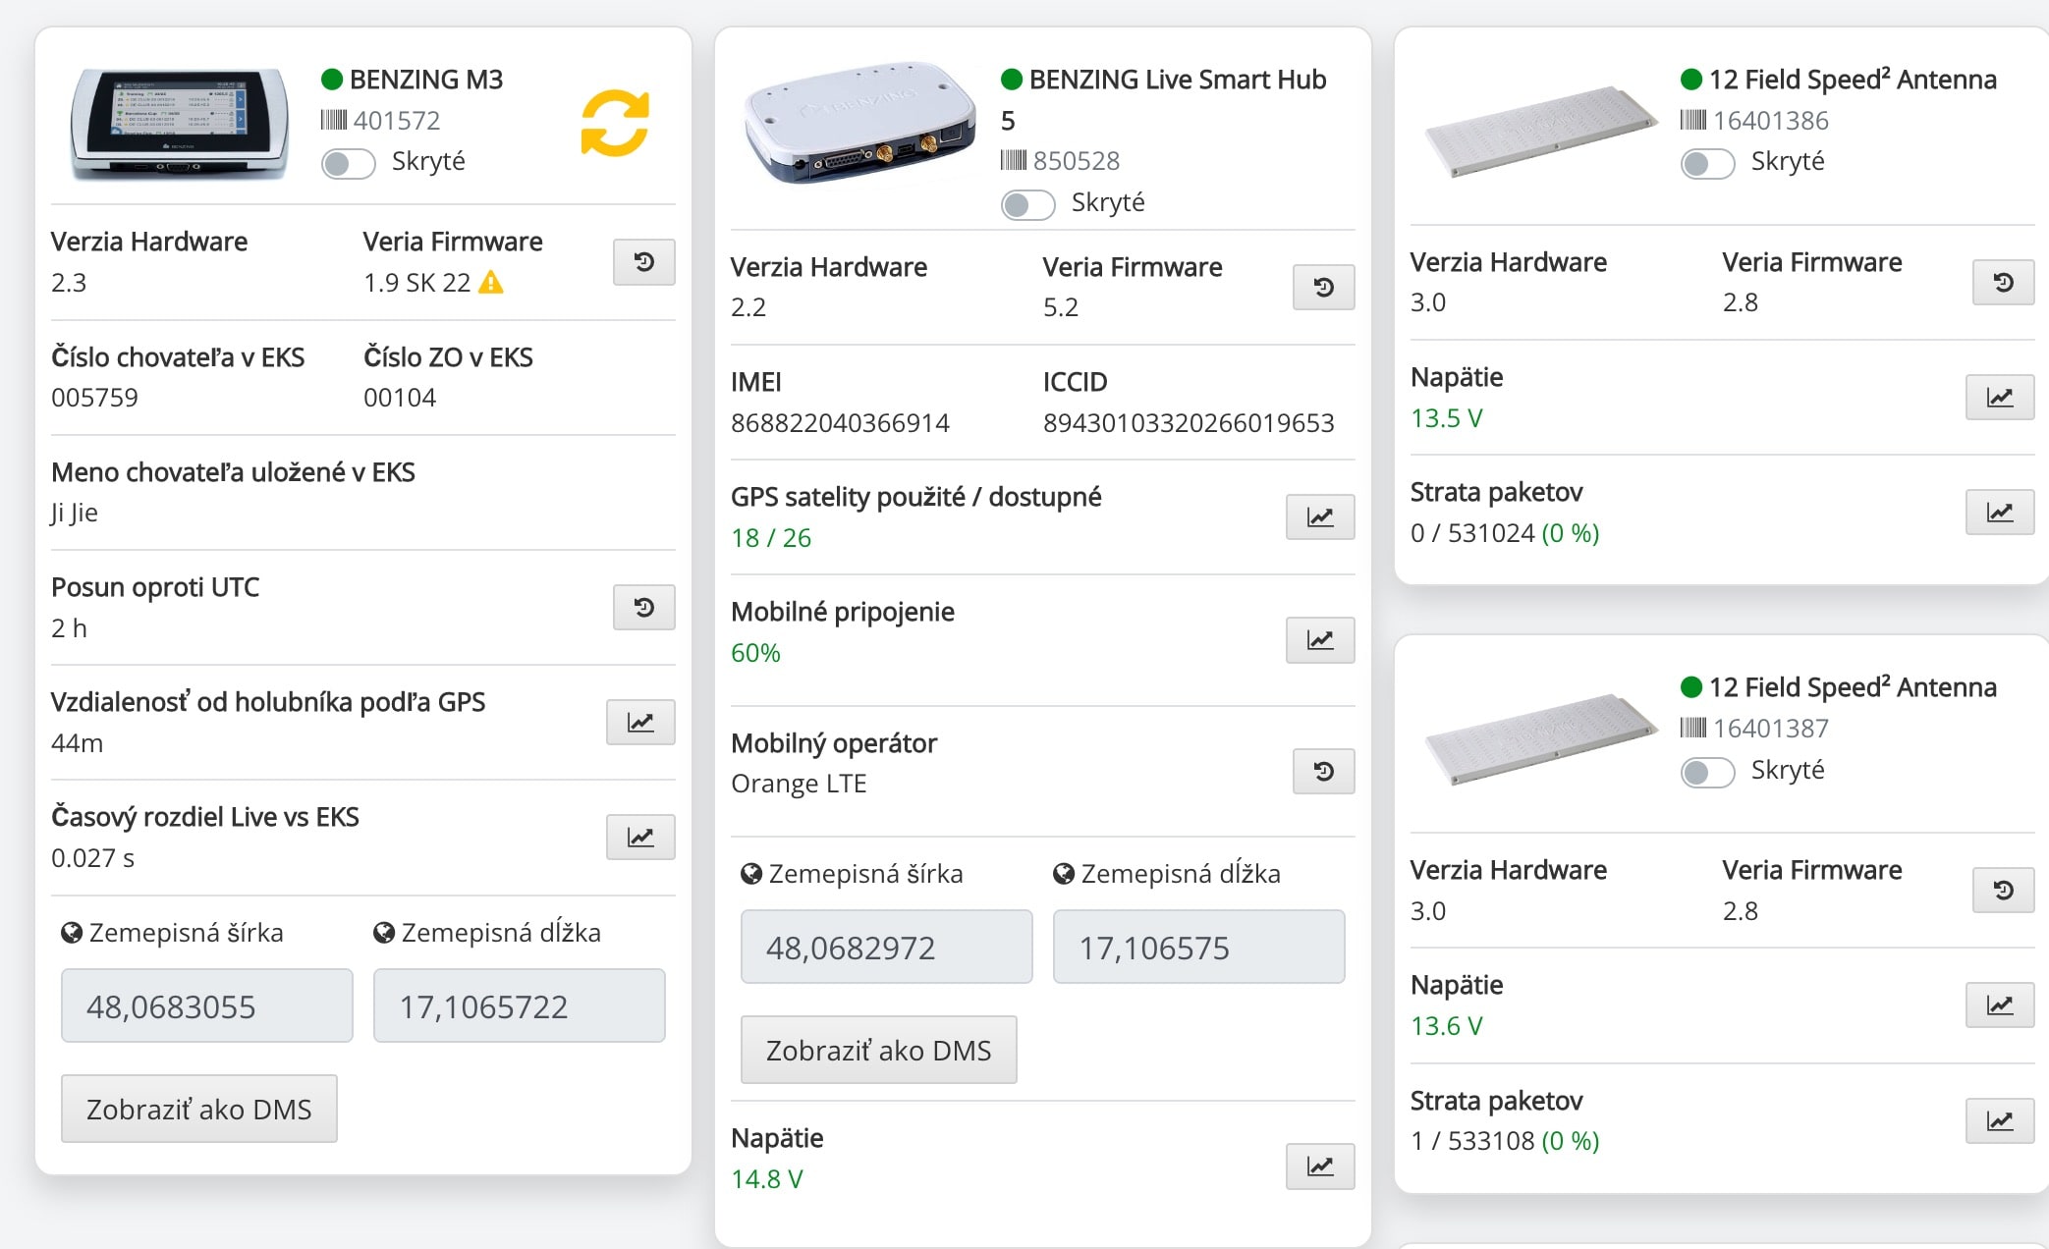This screenshot has width=2049, height=1249.
Task: Toggle Skryté switch for antenna 16401387
Action: 1708,773
